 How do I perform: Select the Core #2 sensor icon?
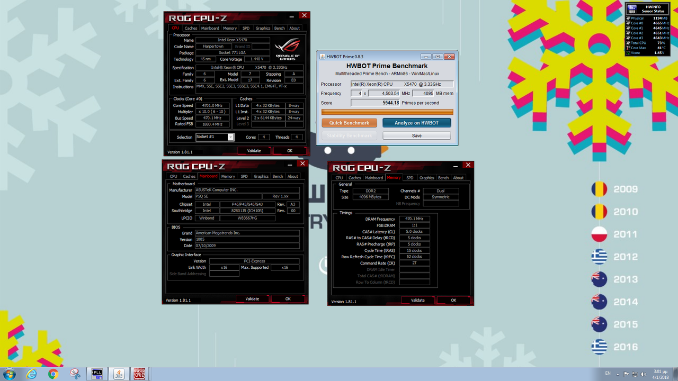tap(628, 33)
